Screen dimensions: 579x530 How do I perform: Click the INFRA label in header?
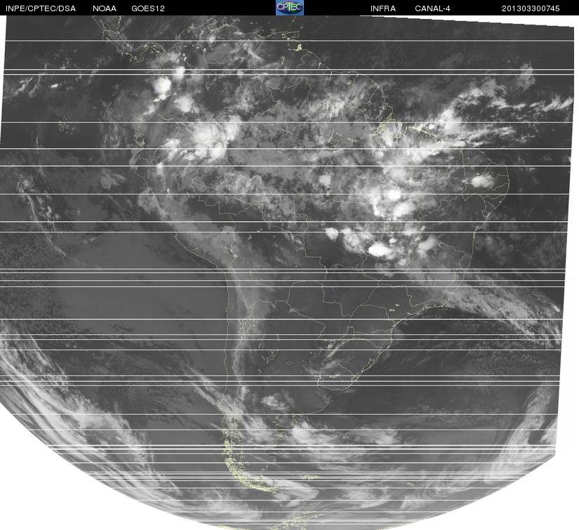tap(383, 8)
